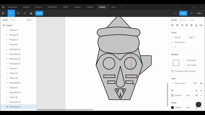Select the Design panel tab

pyautogui.click(x=174, y=20)
